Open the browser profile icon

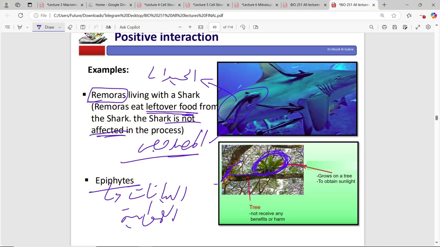point(6,5)
